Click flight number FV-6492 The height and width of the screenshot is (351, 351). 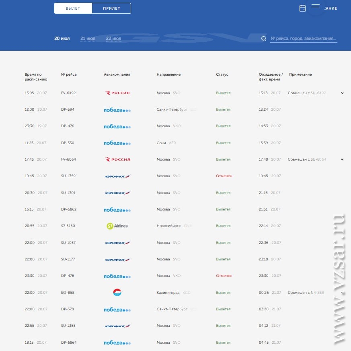click(x=68, y=93)
